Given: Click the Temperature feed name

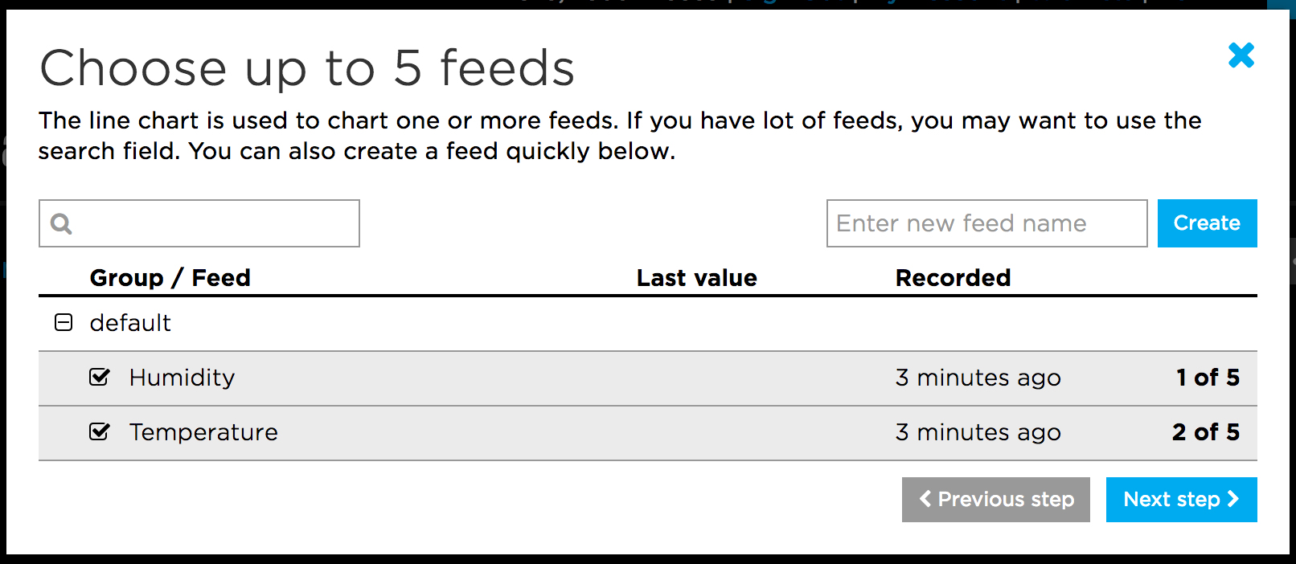Looking at the screenshot, I should coord(203,432).
